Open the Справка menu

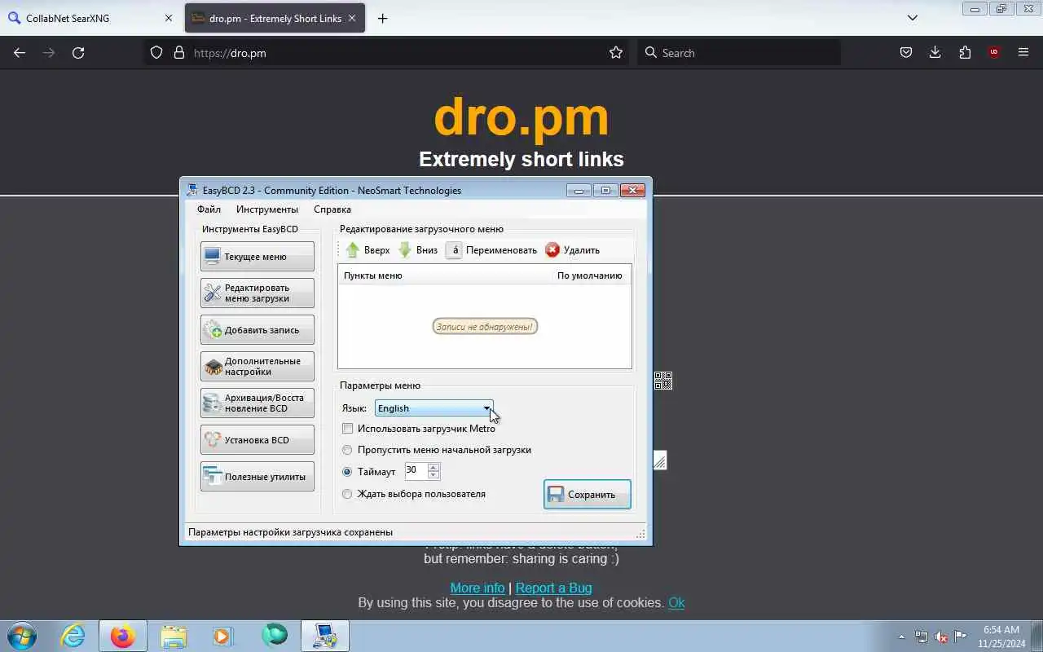pyautogui.click(x=332, y=209)
